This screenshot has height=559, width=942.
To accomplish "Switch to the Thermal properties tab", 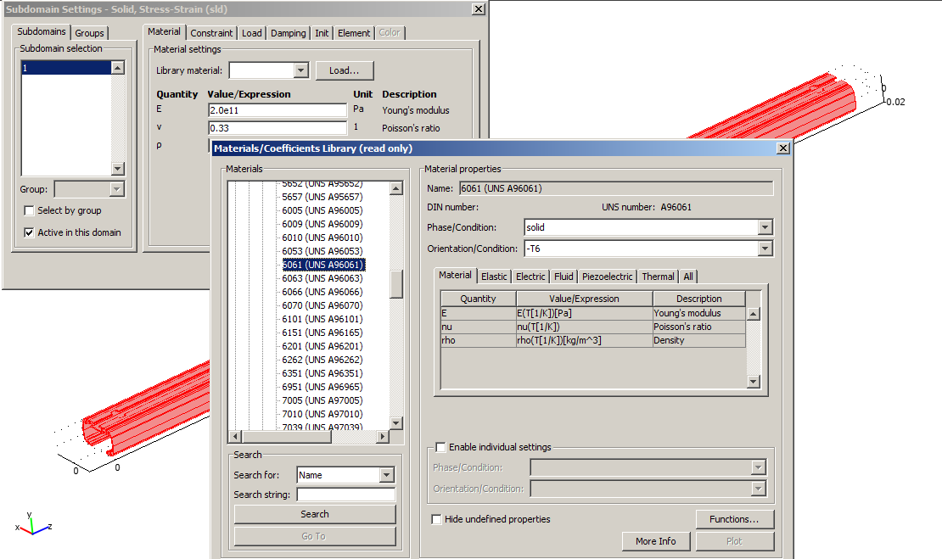I will coord(658,277).
